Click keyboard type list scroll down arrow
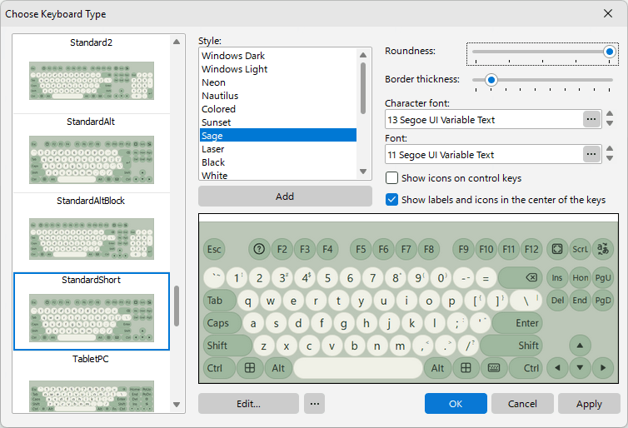This screenshot has width=628, height=428. pyautogui.click(x=177, y=405)
